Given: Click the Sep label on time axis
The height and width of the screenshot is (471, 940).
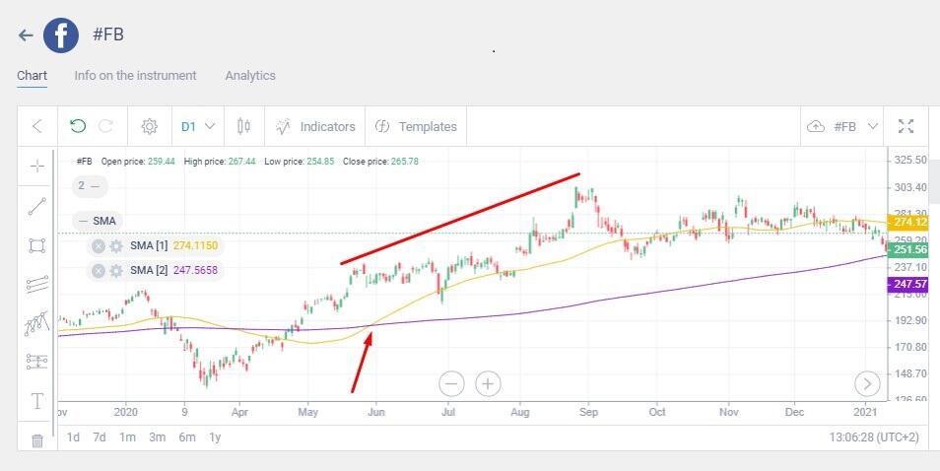Looking at the screenshot, I should tap(588, 412).
